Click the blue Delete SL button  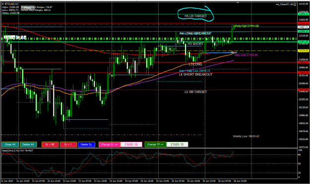coord(86,144)
